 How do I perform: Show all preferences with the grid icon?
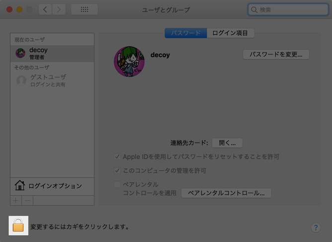(x=84, y=9)
